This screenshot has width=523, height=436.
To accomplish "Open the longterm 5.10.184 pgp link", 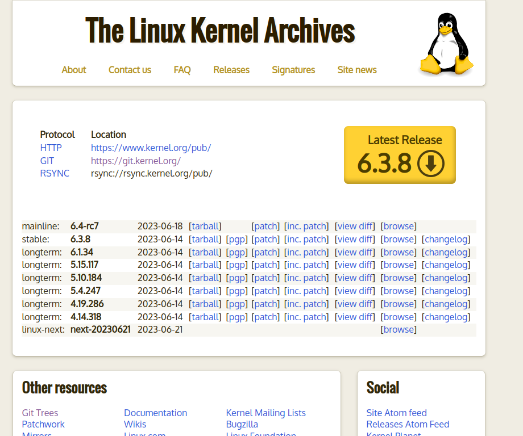I will click(237, 278).
